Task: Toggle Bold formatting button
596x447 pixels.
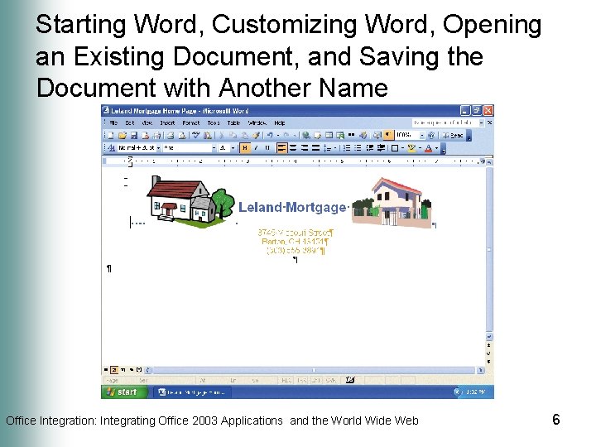Action: point(245,148)
